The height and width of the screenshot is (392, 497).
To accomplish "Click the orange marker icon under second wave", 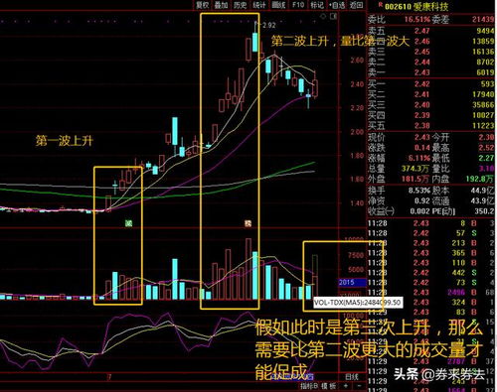I will (248, 223).
